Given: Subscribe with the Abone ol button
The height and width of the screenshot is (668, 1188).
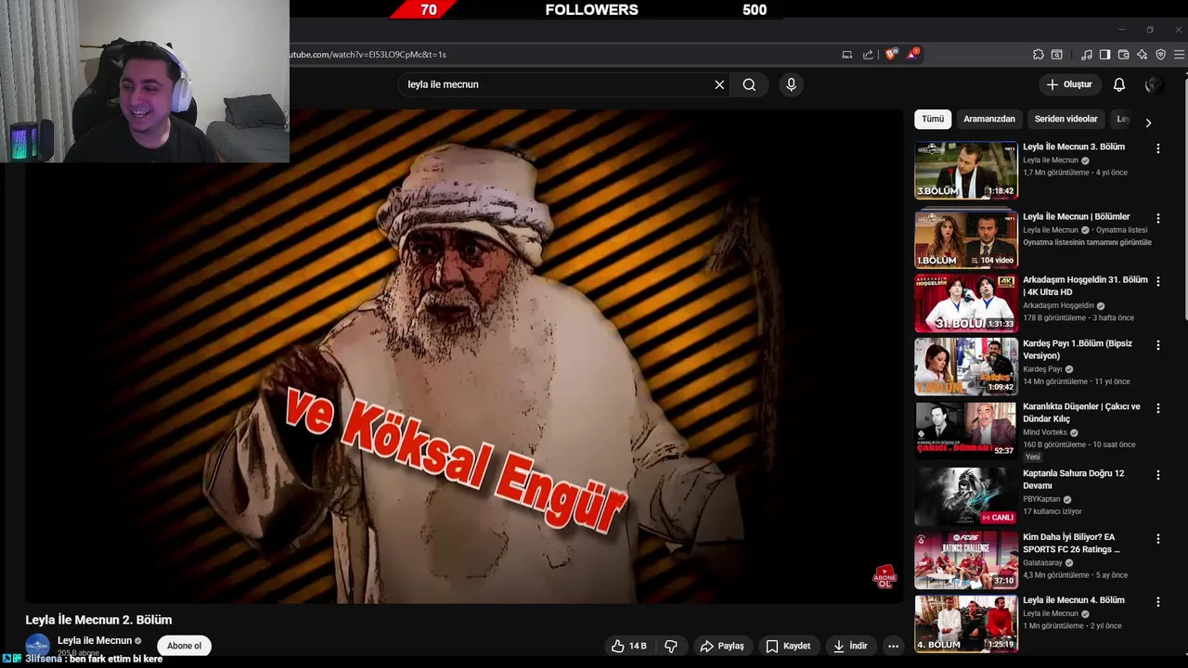Looking at the screenshot, I should pos(184,646).
